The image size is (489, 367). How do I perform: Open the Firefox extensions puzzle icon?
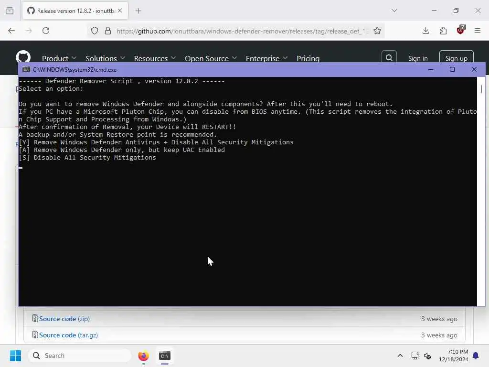(443, 31)
